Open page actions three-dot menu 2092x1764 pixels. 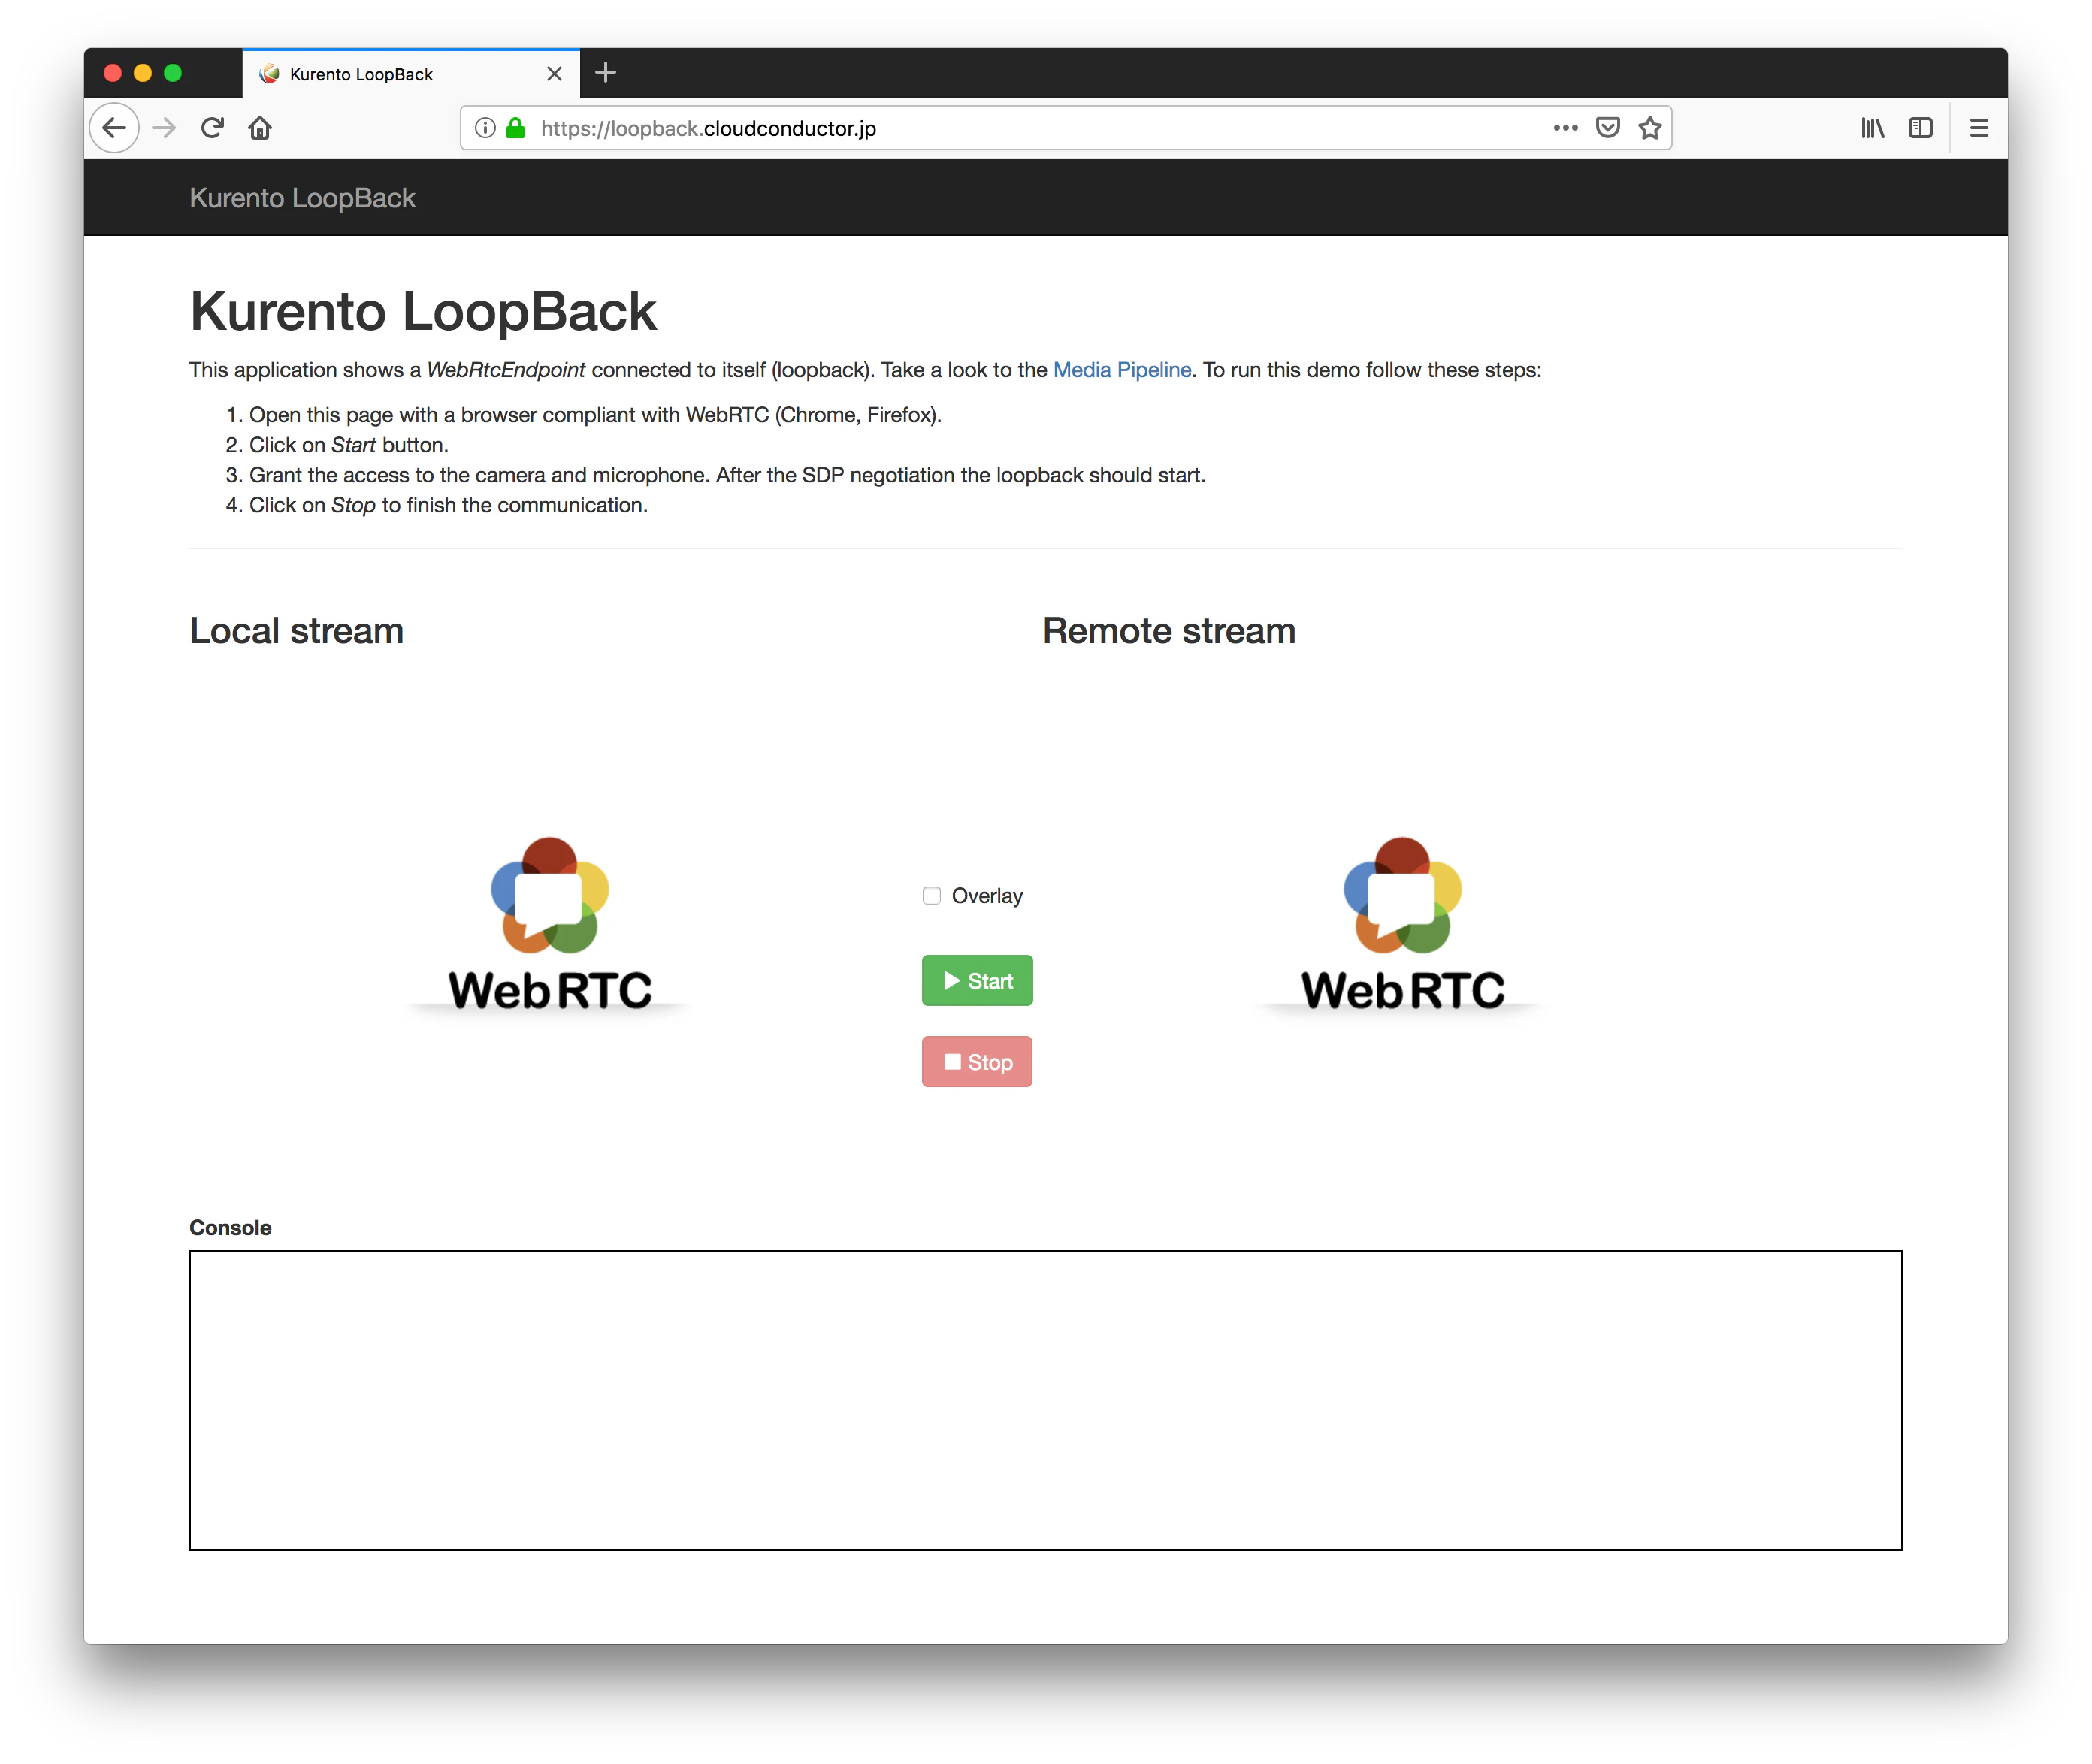pos(1565,128)
